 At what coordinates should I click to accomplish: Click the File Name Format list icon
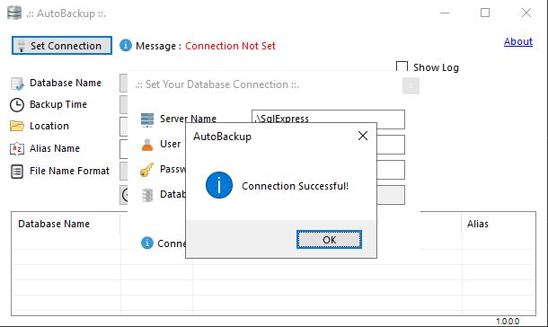coord(17,172)
